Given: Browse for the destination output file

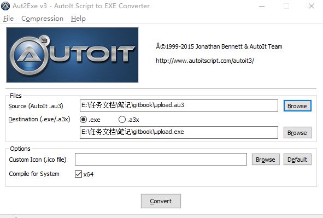Looking at the screenshot, I should click(x=297, y=133).
